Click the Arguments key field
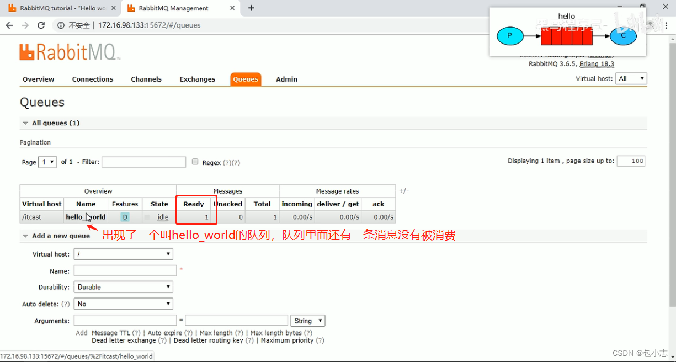Viewport: 676px width, 362px height. 125,321
